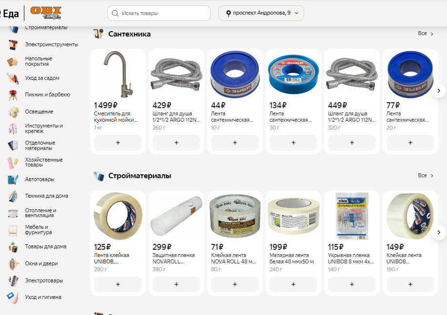
Task: Select Электротовары category in sidebar
Action: click(x=44, y=280)
